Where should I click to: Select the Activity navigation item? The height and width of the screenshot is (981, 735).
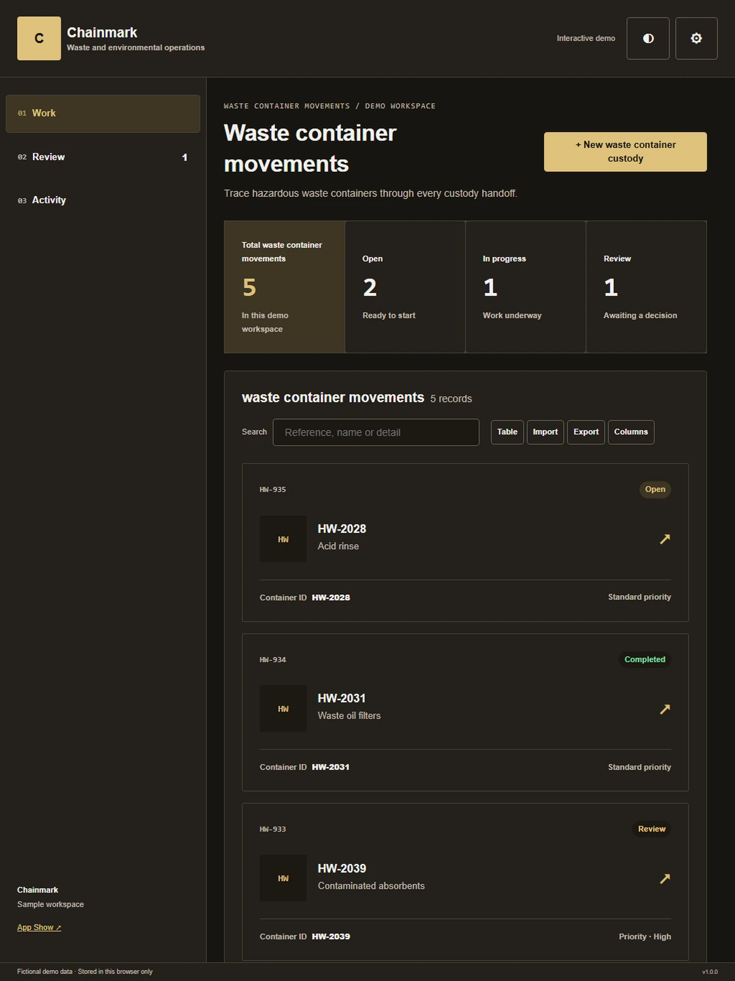coord(103,200)
